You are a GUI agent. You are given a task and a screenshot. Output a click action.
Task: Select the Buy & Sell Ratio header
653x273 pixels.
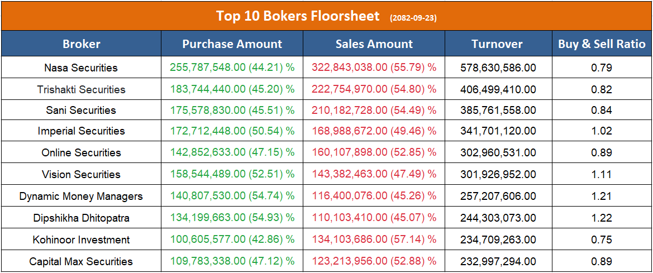[x=602, y=44]
